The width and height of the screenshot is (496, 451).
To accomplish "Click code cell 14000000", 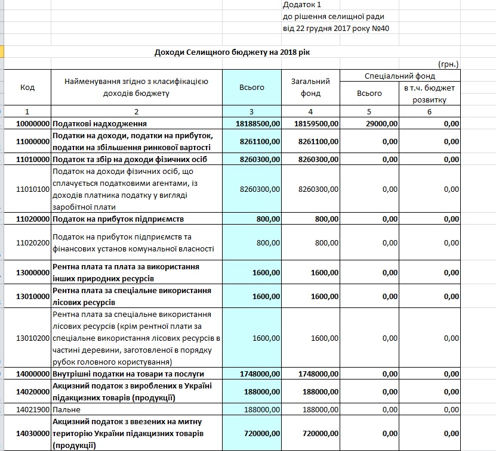I will [x=27, y=374].
